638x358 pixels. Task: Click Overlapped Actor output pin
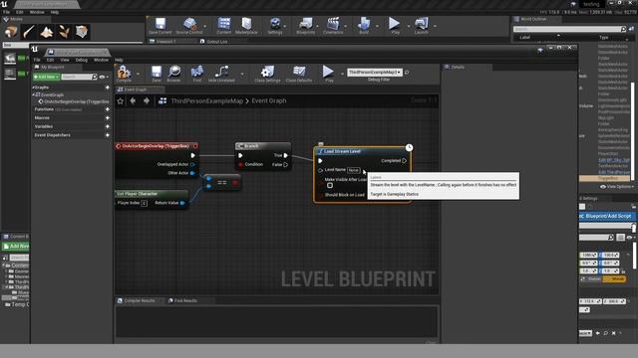pos(192,164)
